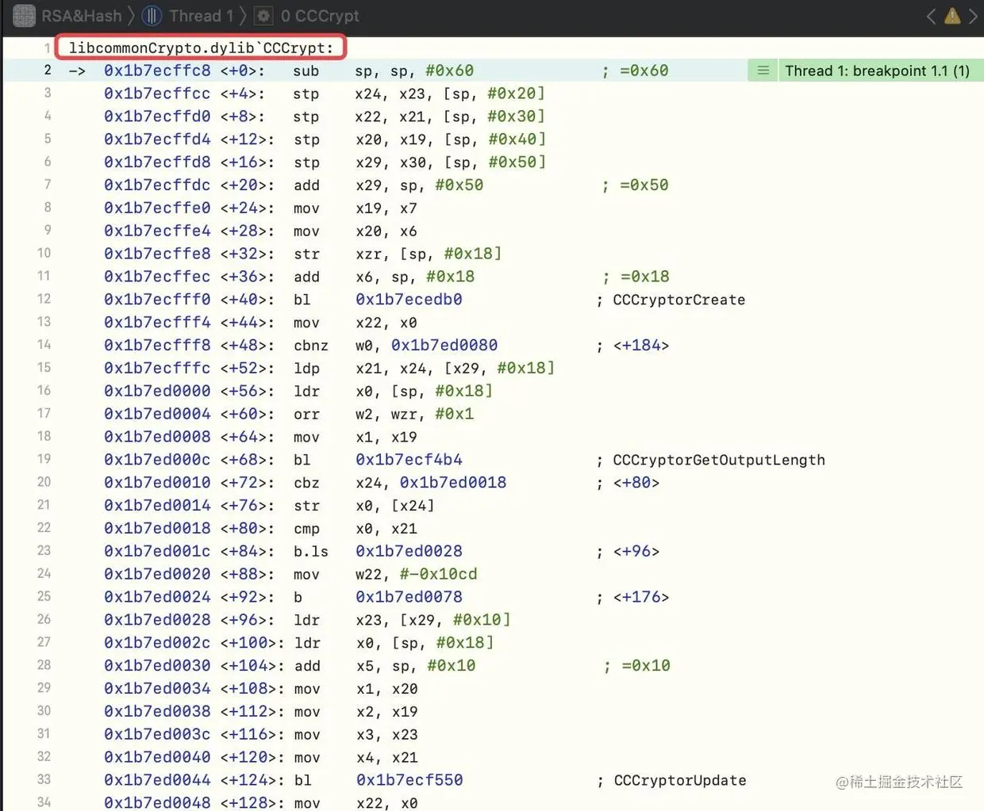Click the =0x50 comment on line 7
Screen dimensions: 984x811
(644, 186)
